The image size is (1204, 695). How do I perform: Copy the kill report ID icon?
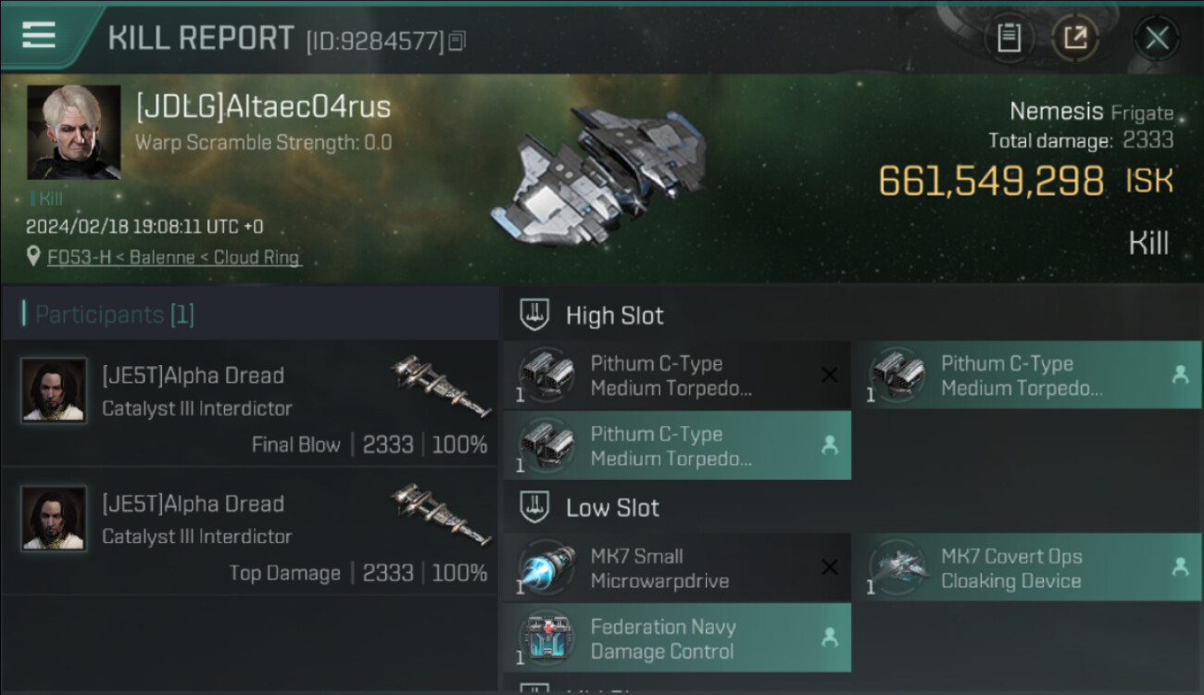457,41
